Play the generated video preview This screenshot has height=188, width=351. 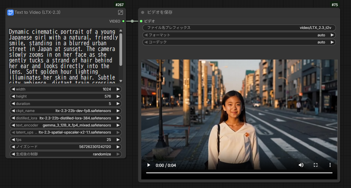148,165
